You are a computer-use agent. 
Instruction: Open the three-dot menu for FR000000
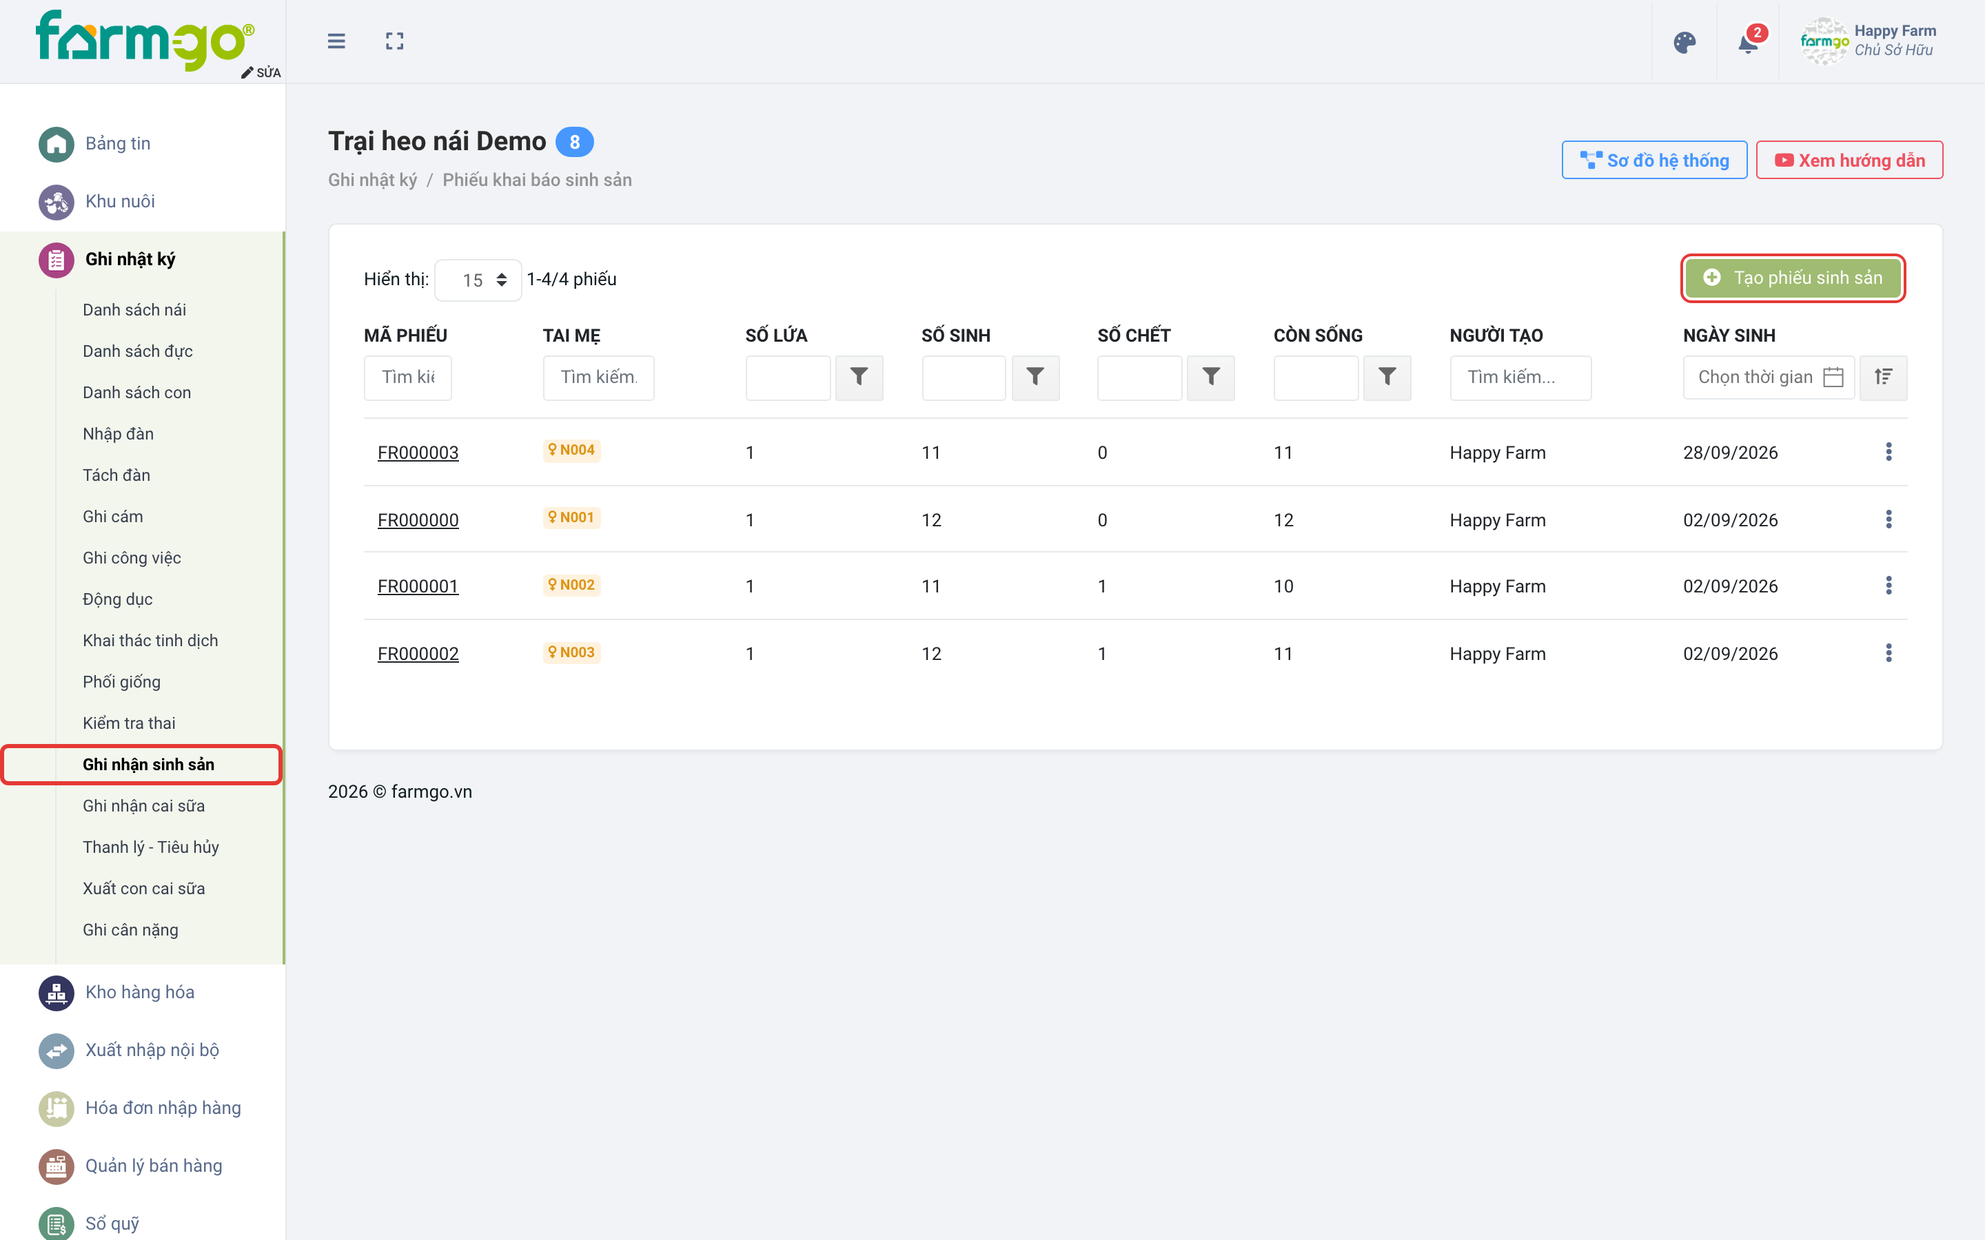(x=1889, y=519)
